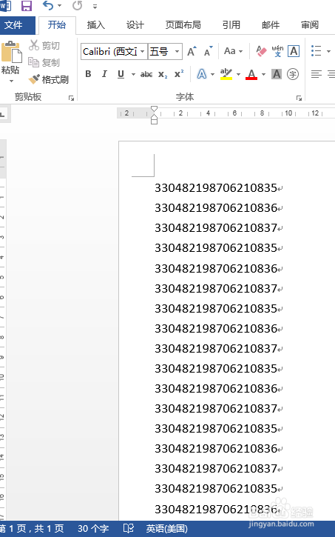Switch to the 页面布局 tab
The image size is (335, 537).
tap(183, 25)
